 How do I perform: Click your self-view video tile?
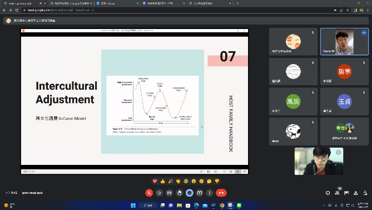pyautogui.click(x=319, y=162)
